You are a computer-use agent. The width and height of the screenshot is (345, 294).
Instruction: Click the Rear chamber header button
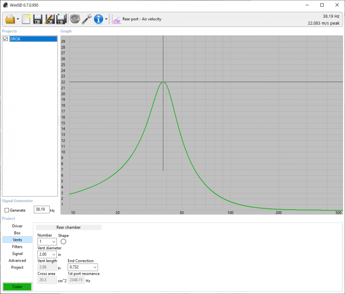(69, 227)
